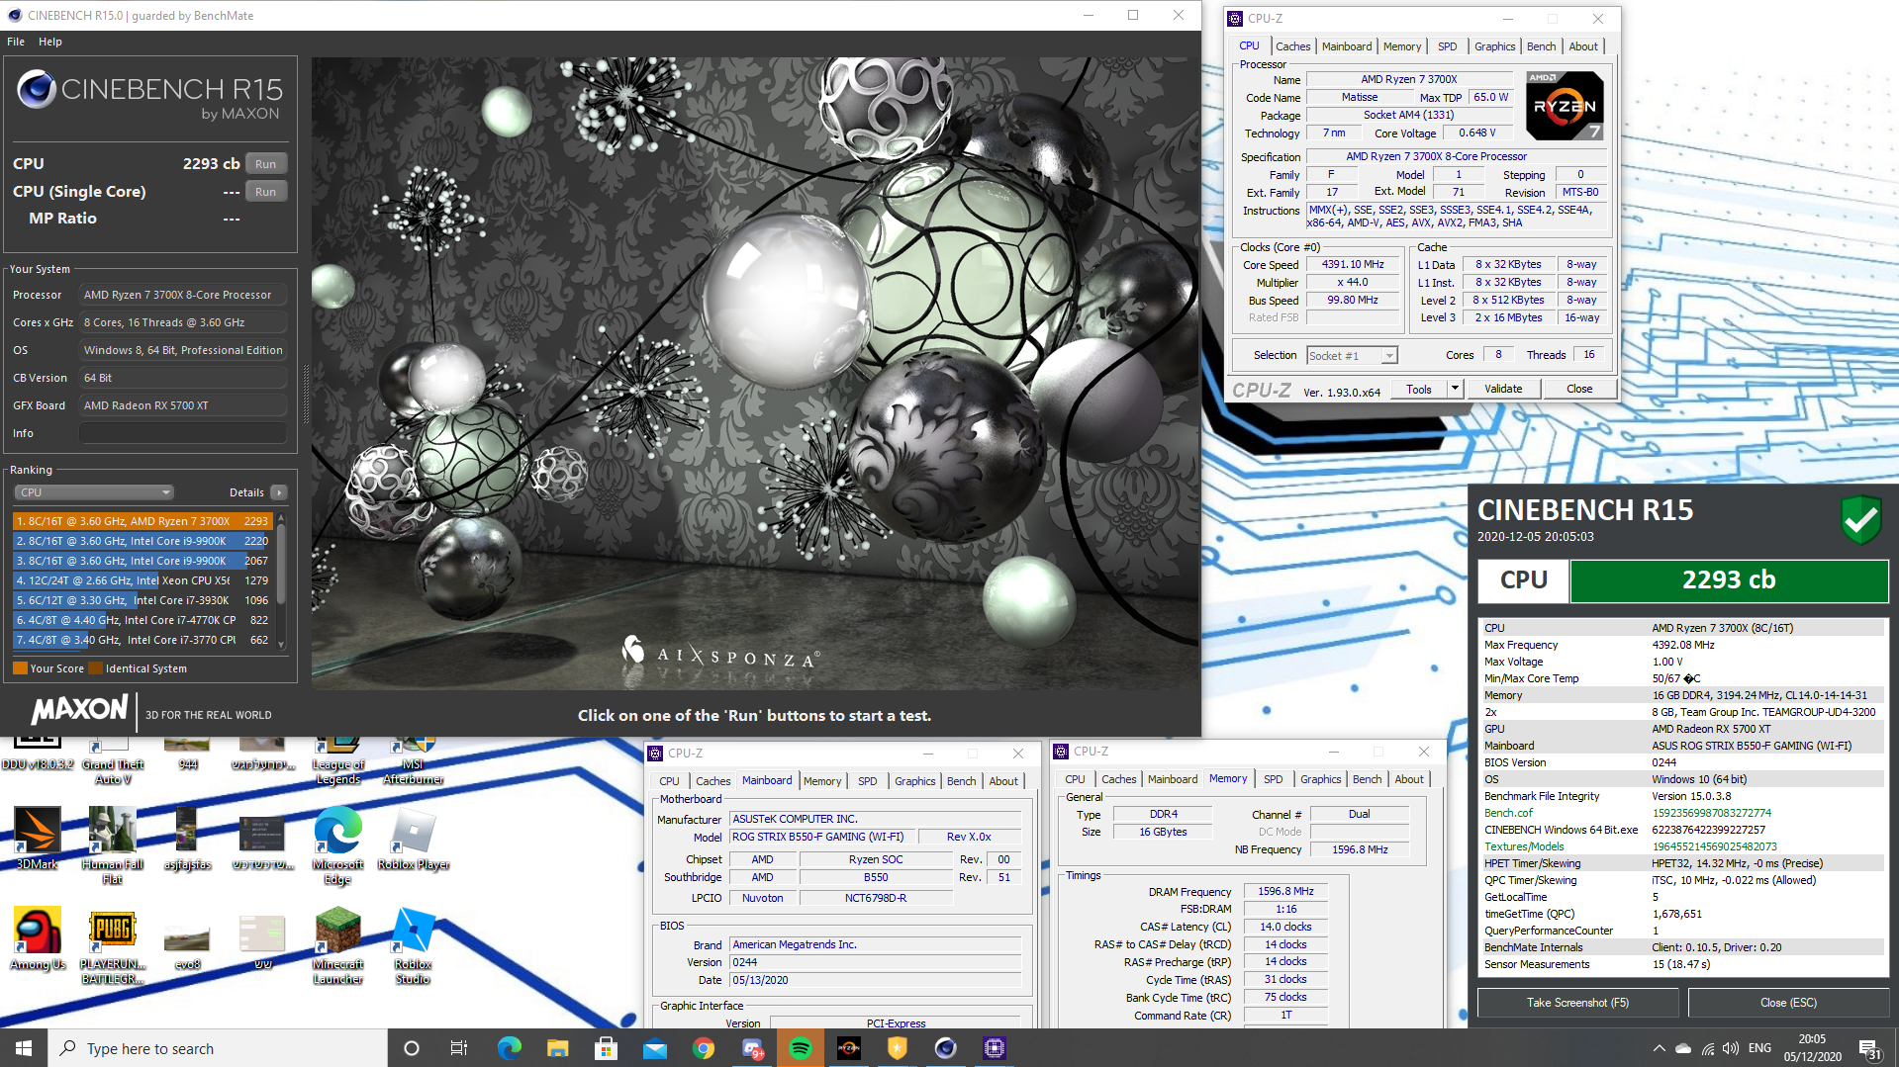Image resolution: width=1899 pixels, height=1067 pixels.
Task: Launch Roblox Player desktop icon
Action: point(413,839)
